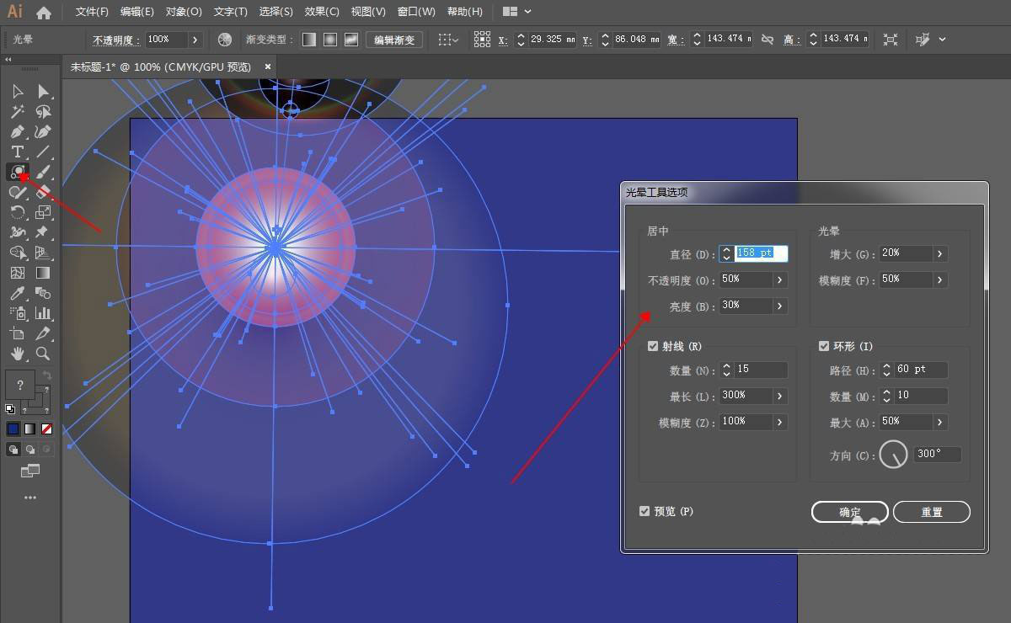Select the Column Graph tool
The width and height of the screenshot is (1011, 623).
coord(43,313)
